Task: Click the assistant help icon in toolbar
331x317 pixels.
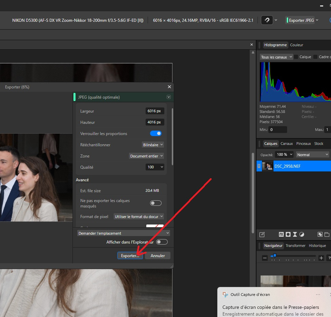Action: [267, 20]
